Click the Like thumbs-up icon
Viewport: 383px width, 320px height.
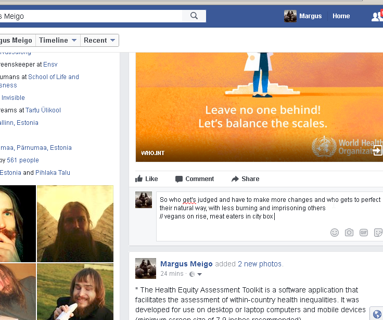(x=139, y=178)
